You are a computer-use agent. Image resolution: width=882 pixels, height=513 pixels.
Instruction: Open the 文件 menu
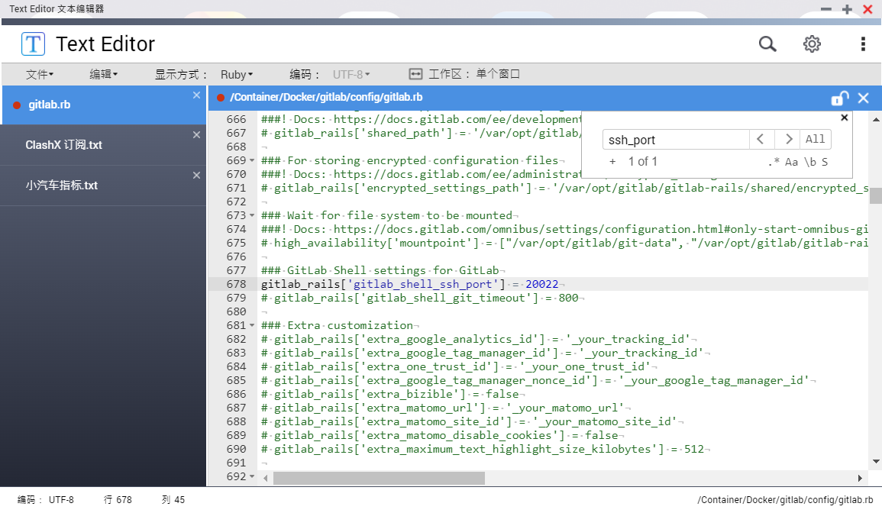(40, 74)
